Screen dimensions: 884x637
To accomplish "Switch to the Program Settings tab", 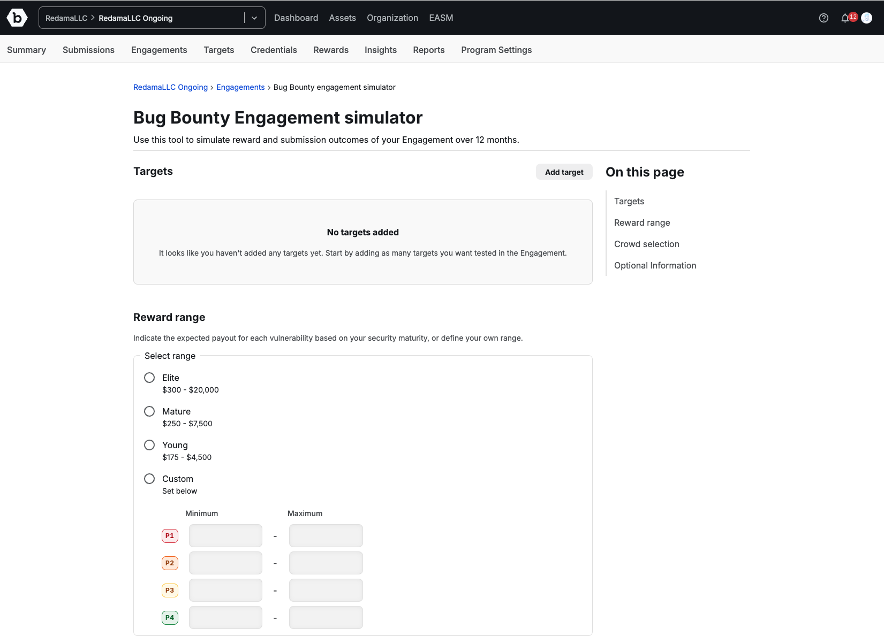I will [x=496, y=50].
